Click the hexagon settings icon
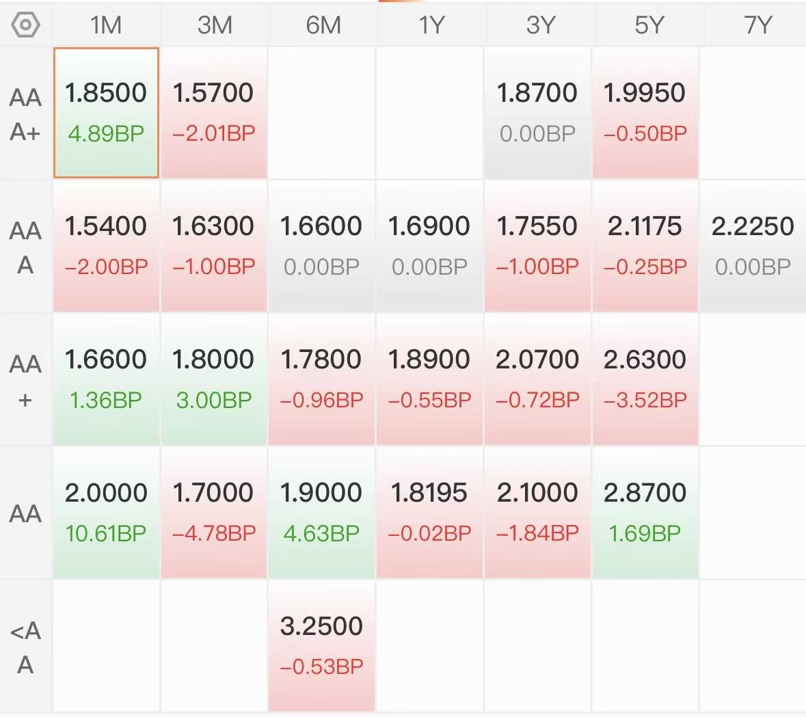806x717 pixels. click(25, 25)
